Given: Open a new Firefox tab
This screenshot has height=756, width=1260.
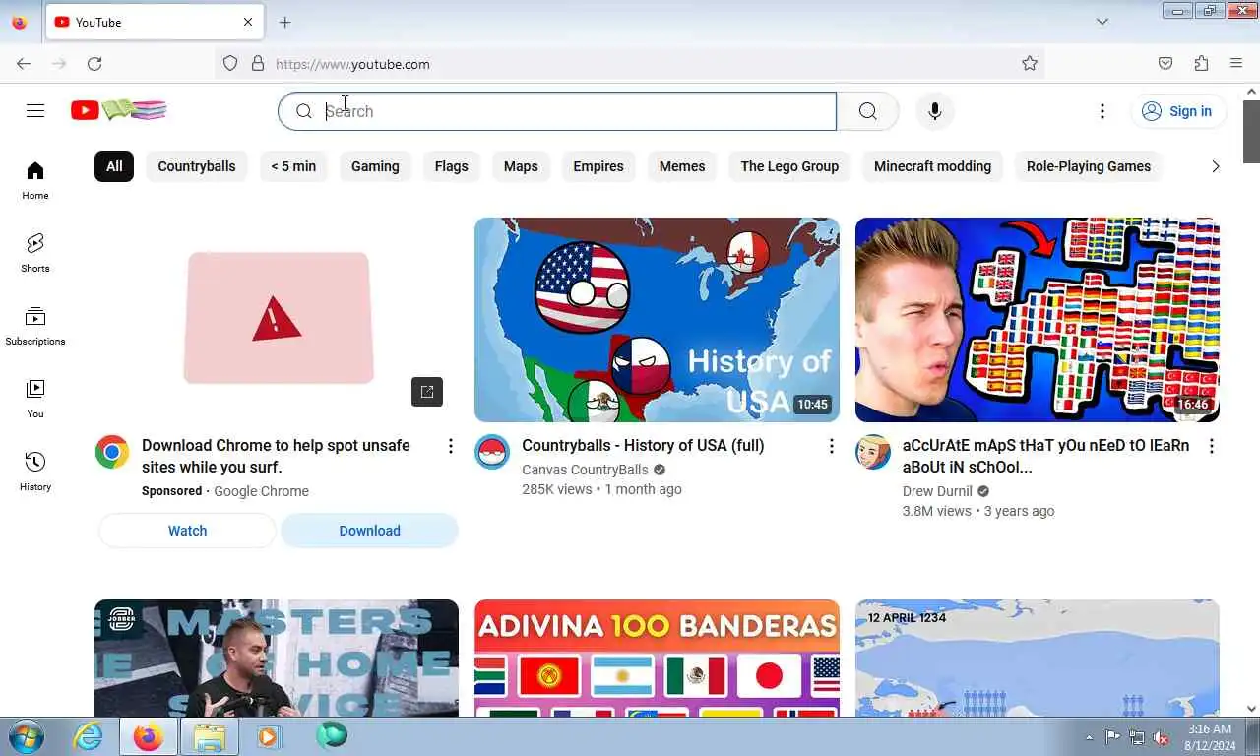Looking at the screenshot, I should (284, 22).
